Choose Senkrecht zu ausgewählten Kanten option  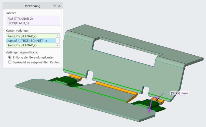[34, 62]
